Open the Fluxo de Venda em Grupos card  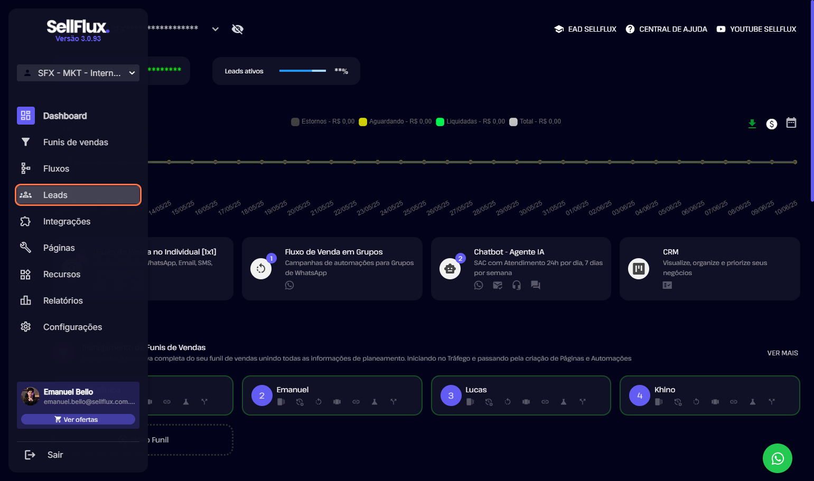click(x=332, y=269)
